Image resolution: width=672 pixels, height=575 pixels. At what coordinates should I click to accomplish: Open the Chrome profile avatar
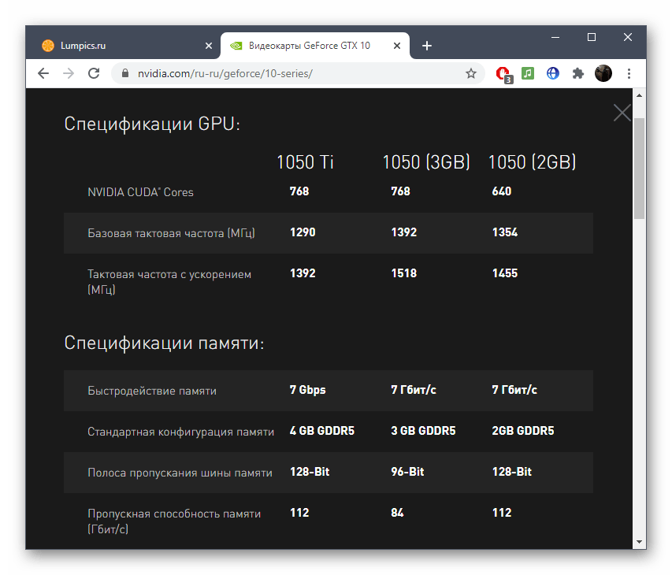pyautogui.click(x=603, y=73)
